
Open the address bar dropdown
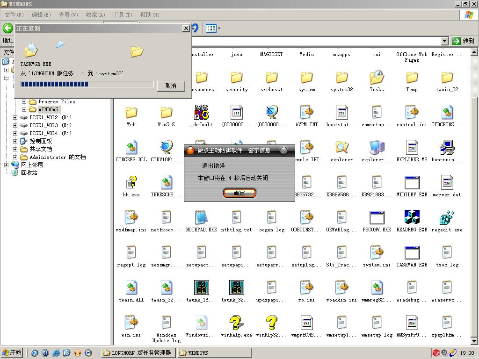445,41
